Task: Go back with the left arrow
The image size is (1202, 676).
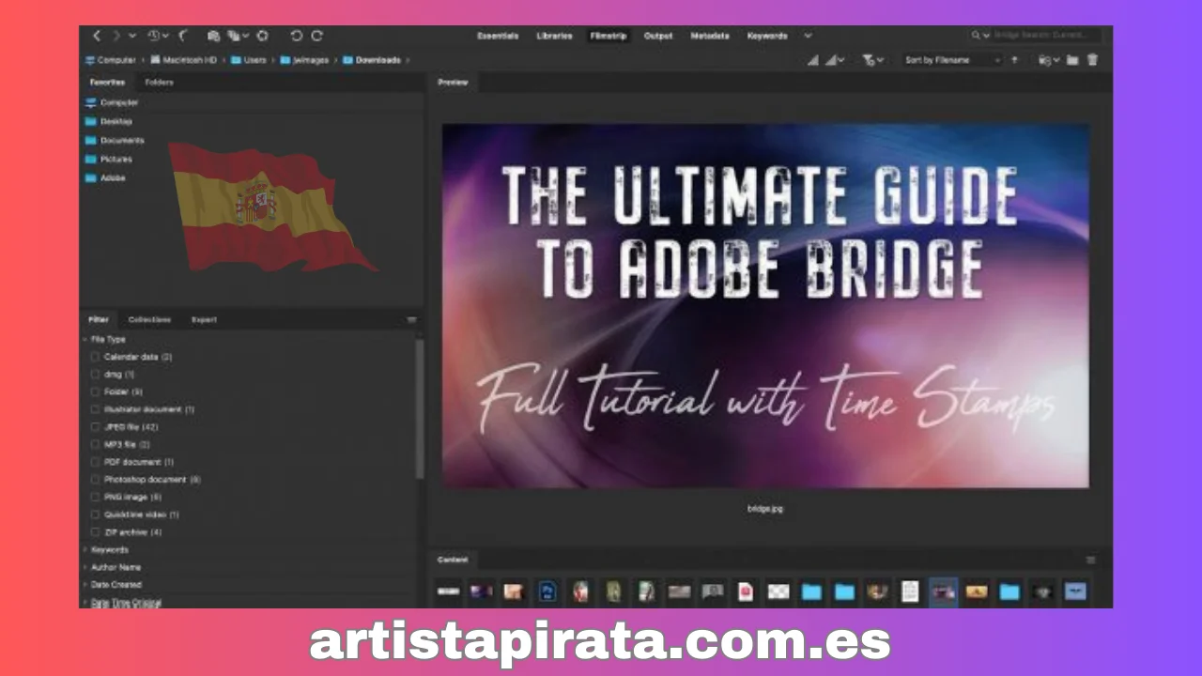Action: [97, 36]
